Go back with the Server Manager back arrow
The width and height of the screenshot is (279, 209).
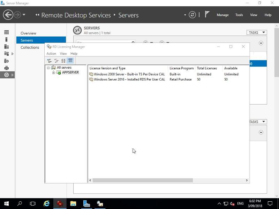(x=8, y=15)
